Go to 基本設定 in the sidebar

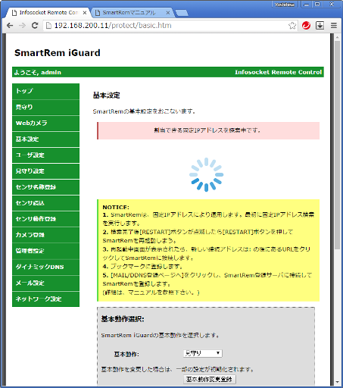click(x=45, y=139)
